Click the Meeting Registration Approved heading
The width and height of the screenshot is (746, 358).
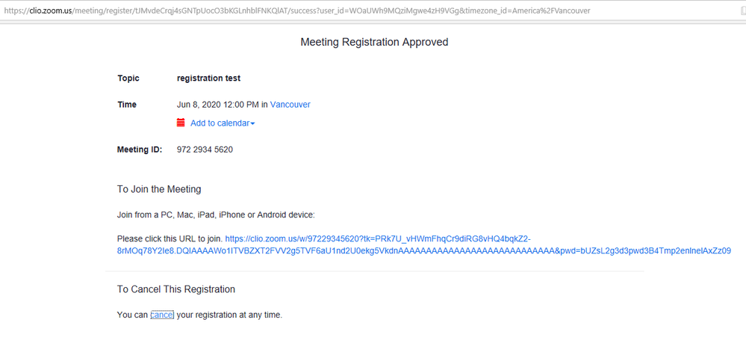tap(374, 42)
